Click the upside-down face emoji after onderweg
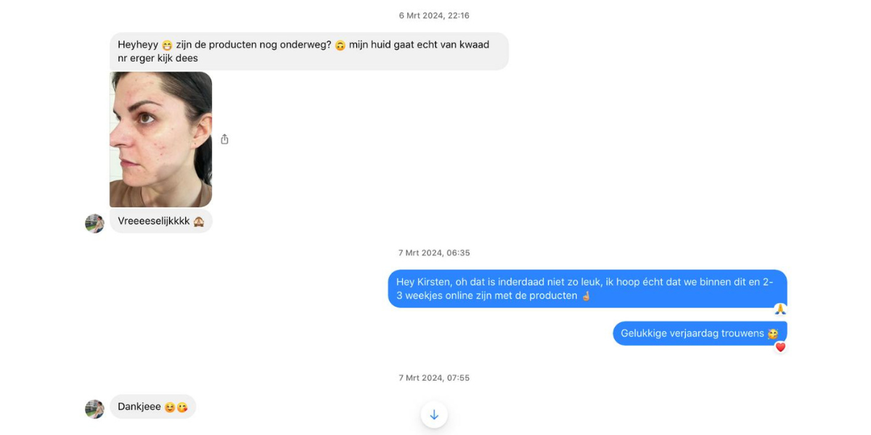 pos(340,45)
